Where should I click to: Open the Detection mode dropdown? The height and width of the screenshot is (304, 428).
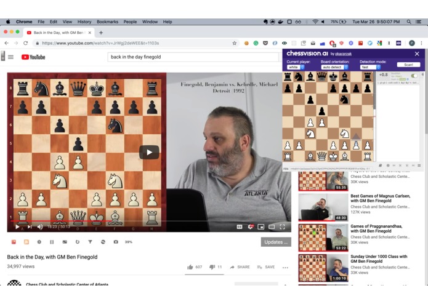click(x=370, y=67)
